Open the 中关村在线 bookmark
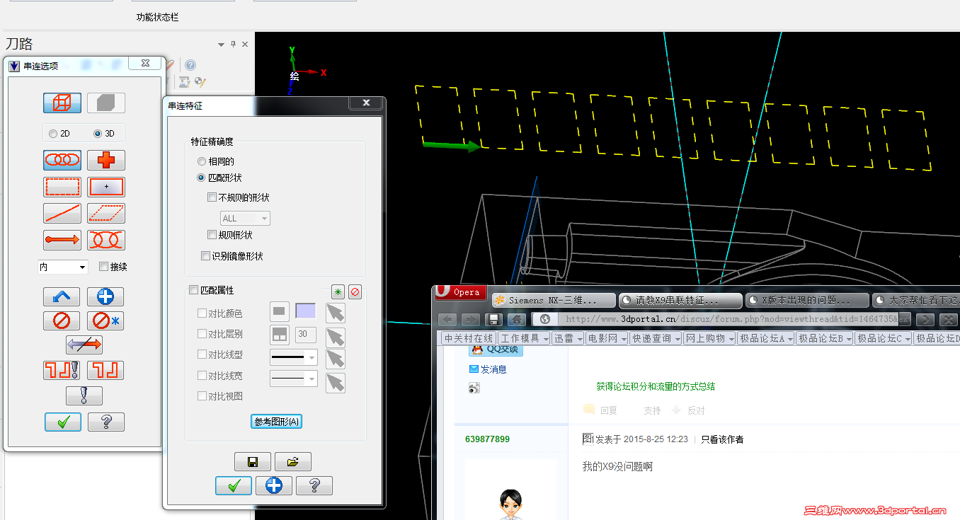The height and width of the screenshot is (520, 960). point(469,339)
